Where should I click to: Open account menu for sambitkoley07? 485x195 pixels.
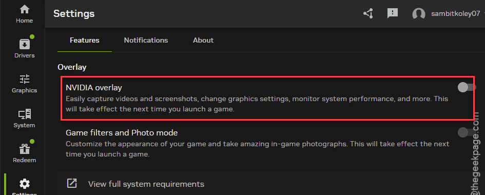(456, 13)
